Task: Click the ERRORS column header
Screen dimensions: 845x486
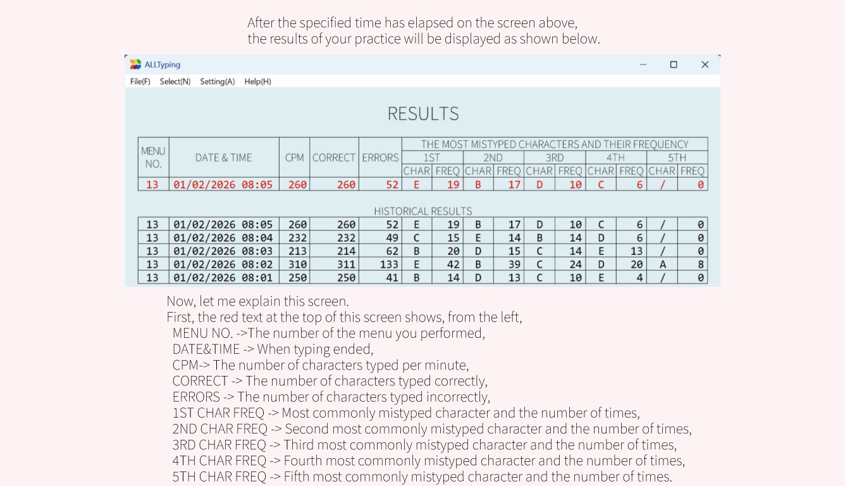Action: click(x=379, y=158)
